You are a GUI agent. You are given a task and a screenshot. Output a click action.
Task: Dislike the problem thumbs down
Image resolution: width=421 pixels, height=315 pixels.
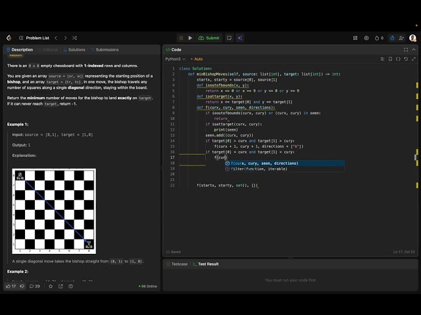click(22, 286)
